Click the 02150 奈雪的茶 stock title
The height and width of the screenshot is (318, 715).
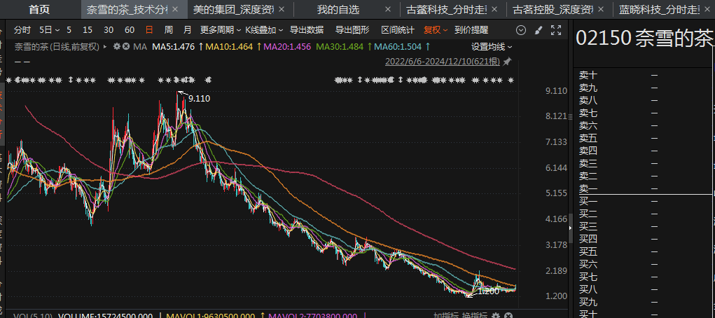point(644,39)
